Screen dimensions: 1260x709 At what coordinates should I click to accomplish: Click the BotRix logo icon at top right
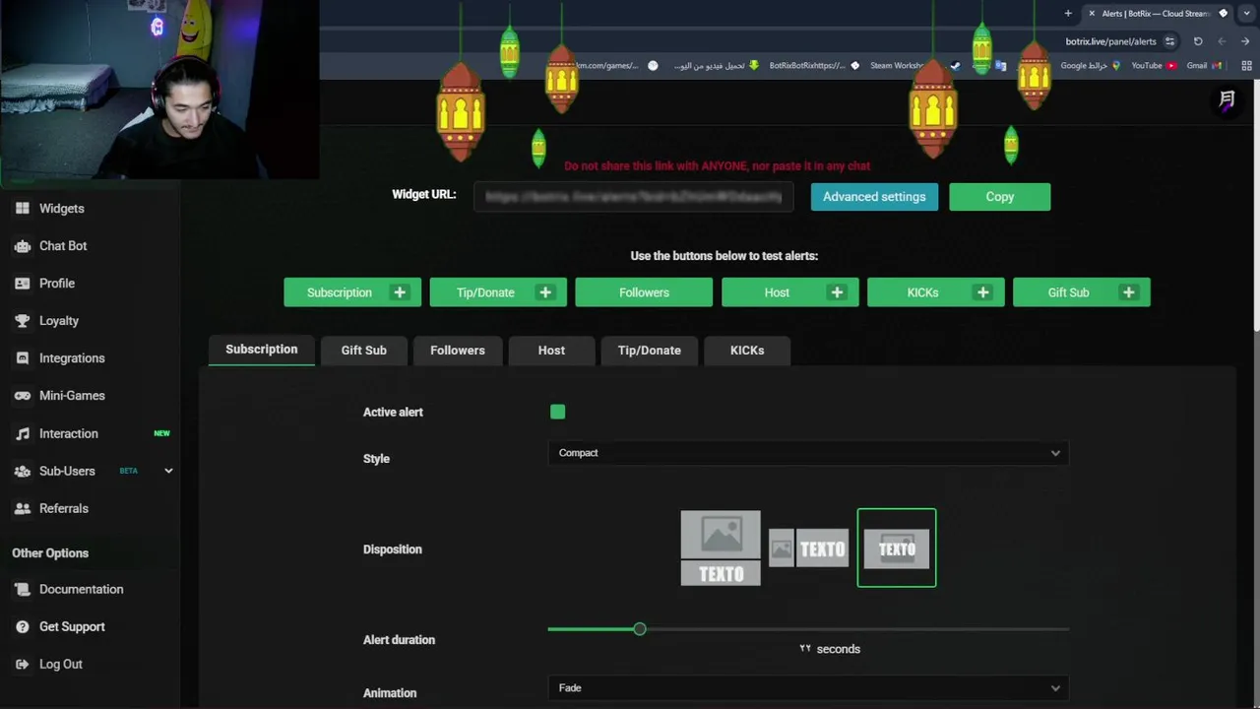[1227, 99]
